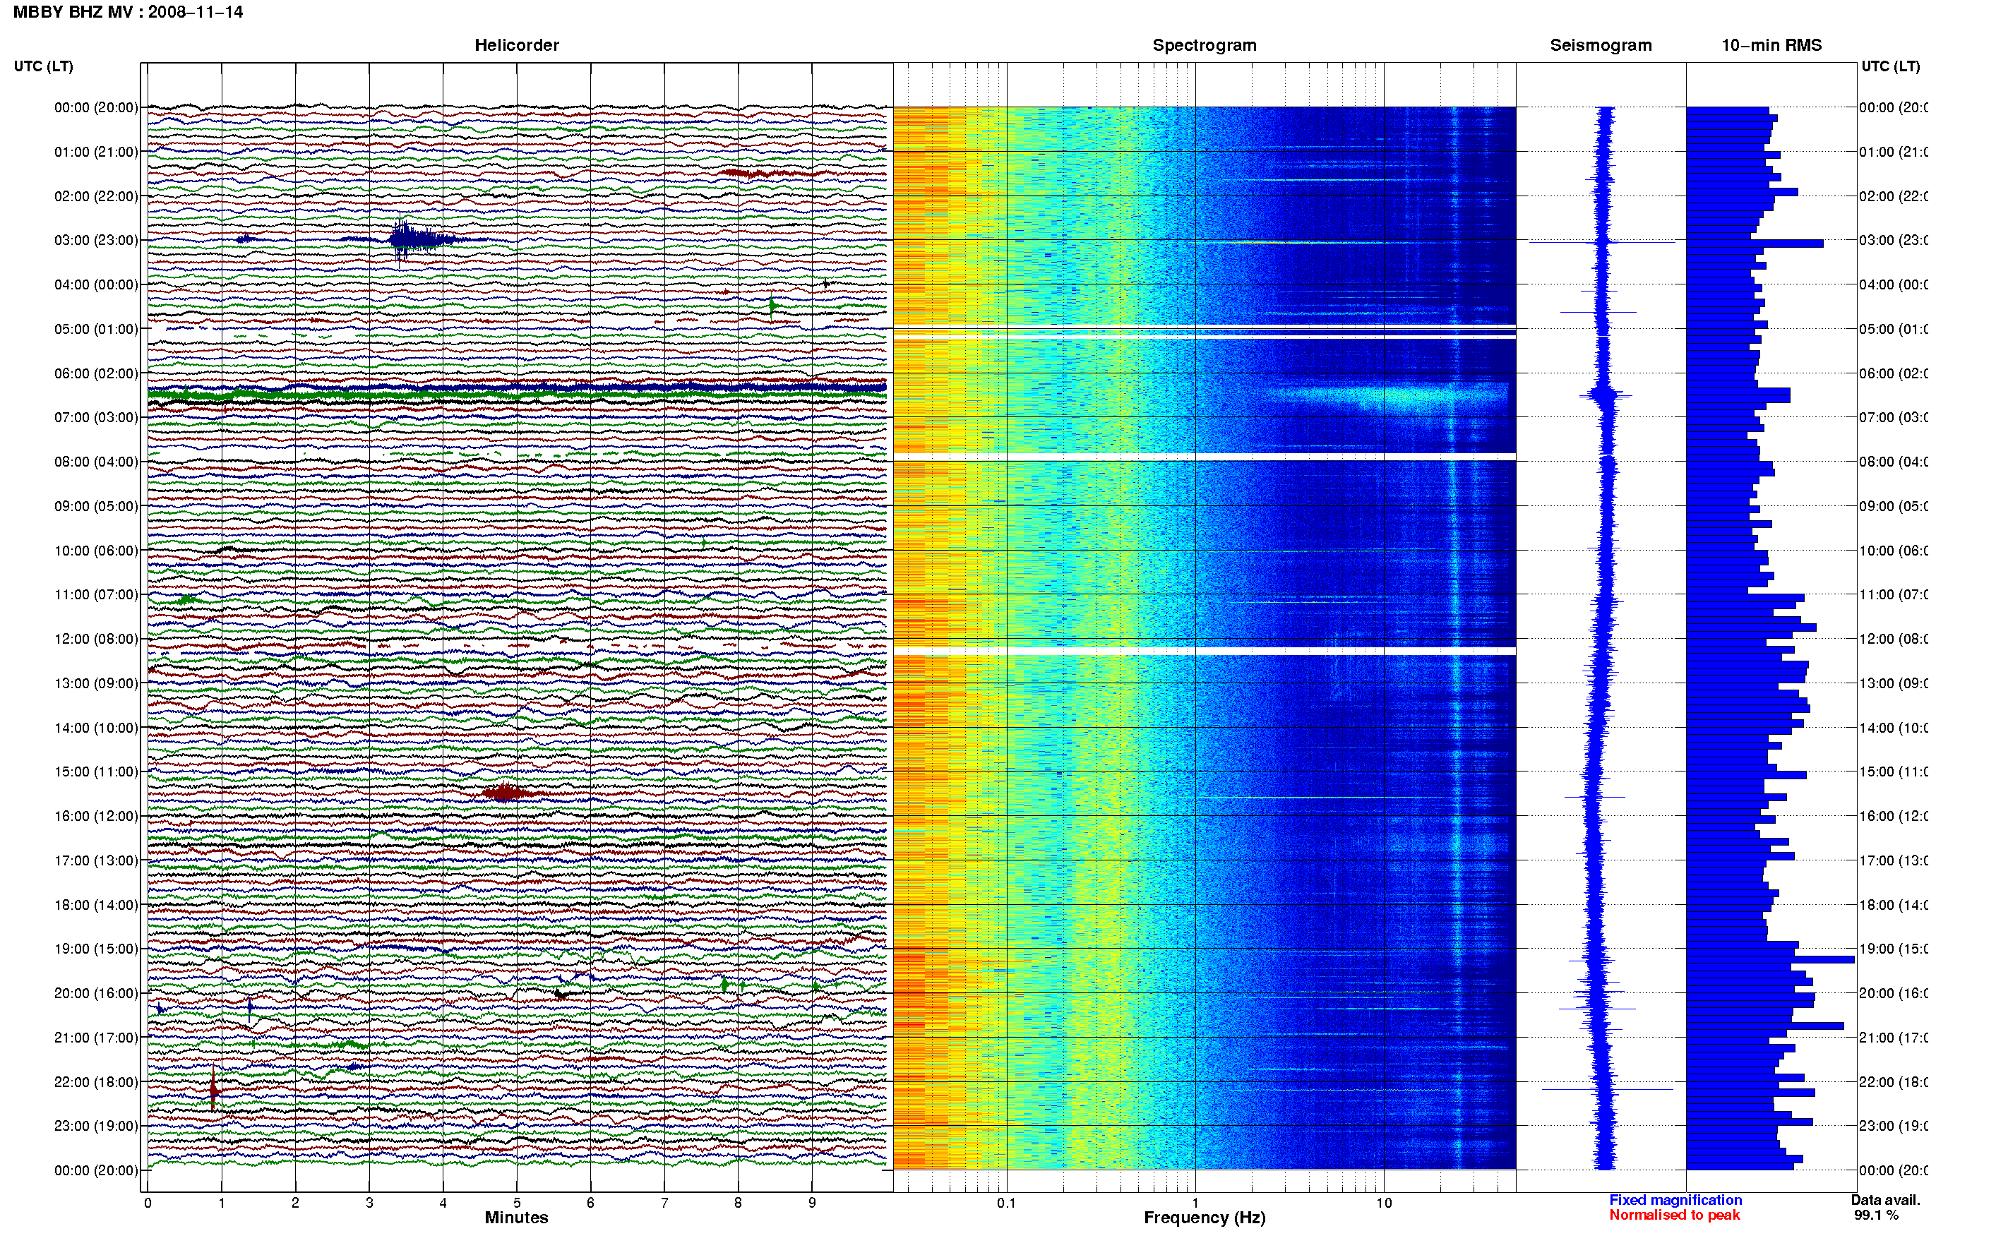2008x1255 pixels.
Task: Click the '19:00 (15:00)' left time label
Action: click(x=96, y=948)
